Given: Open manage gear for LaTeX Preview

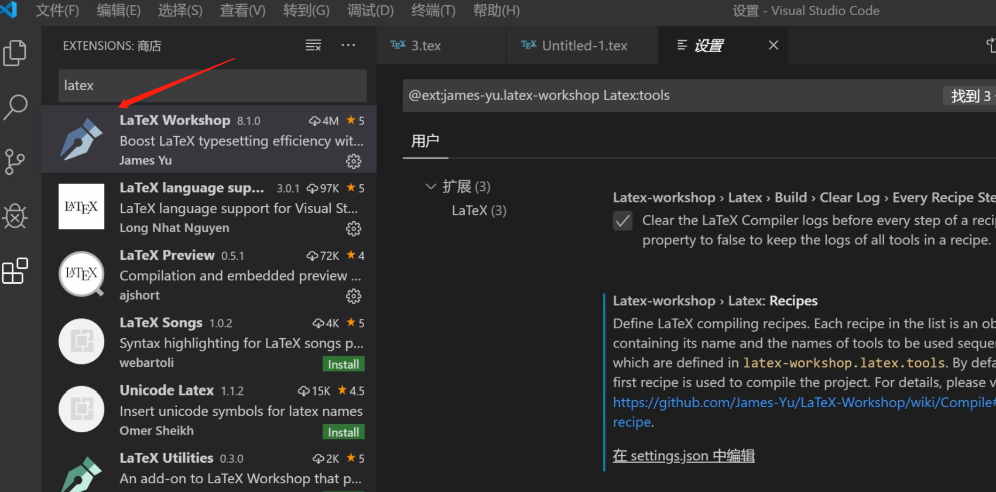Looking at the screenshot, I should pos(354,296).
